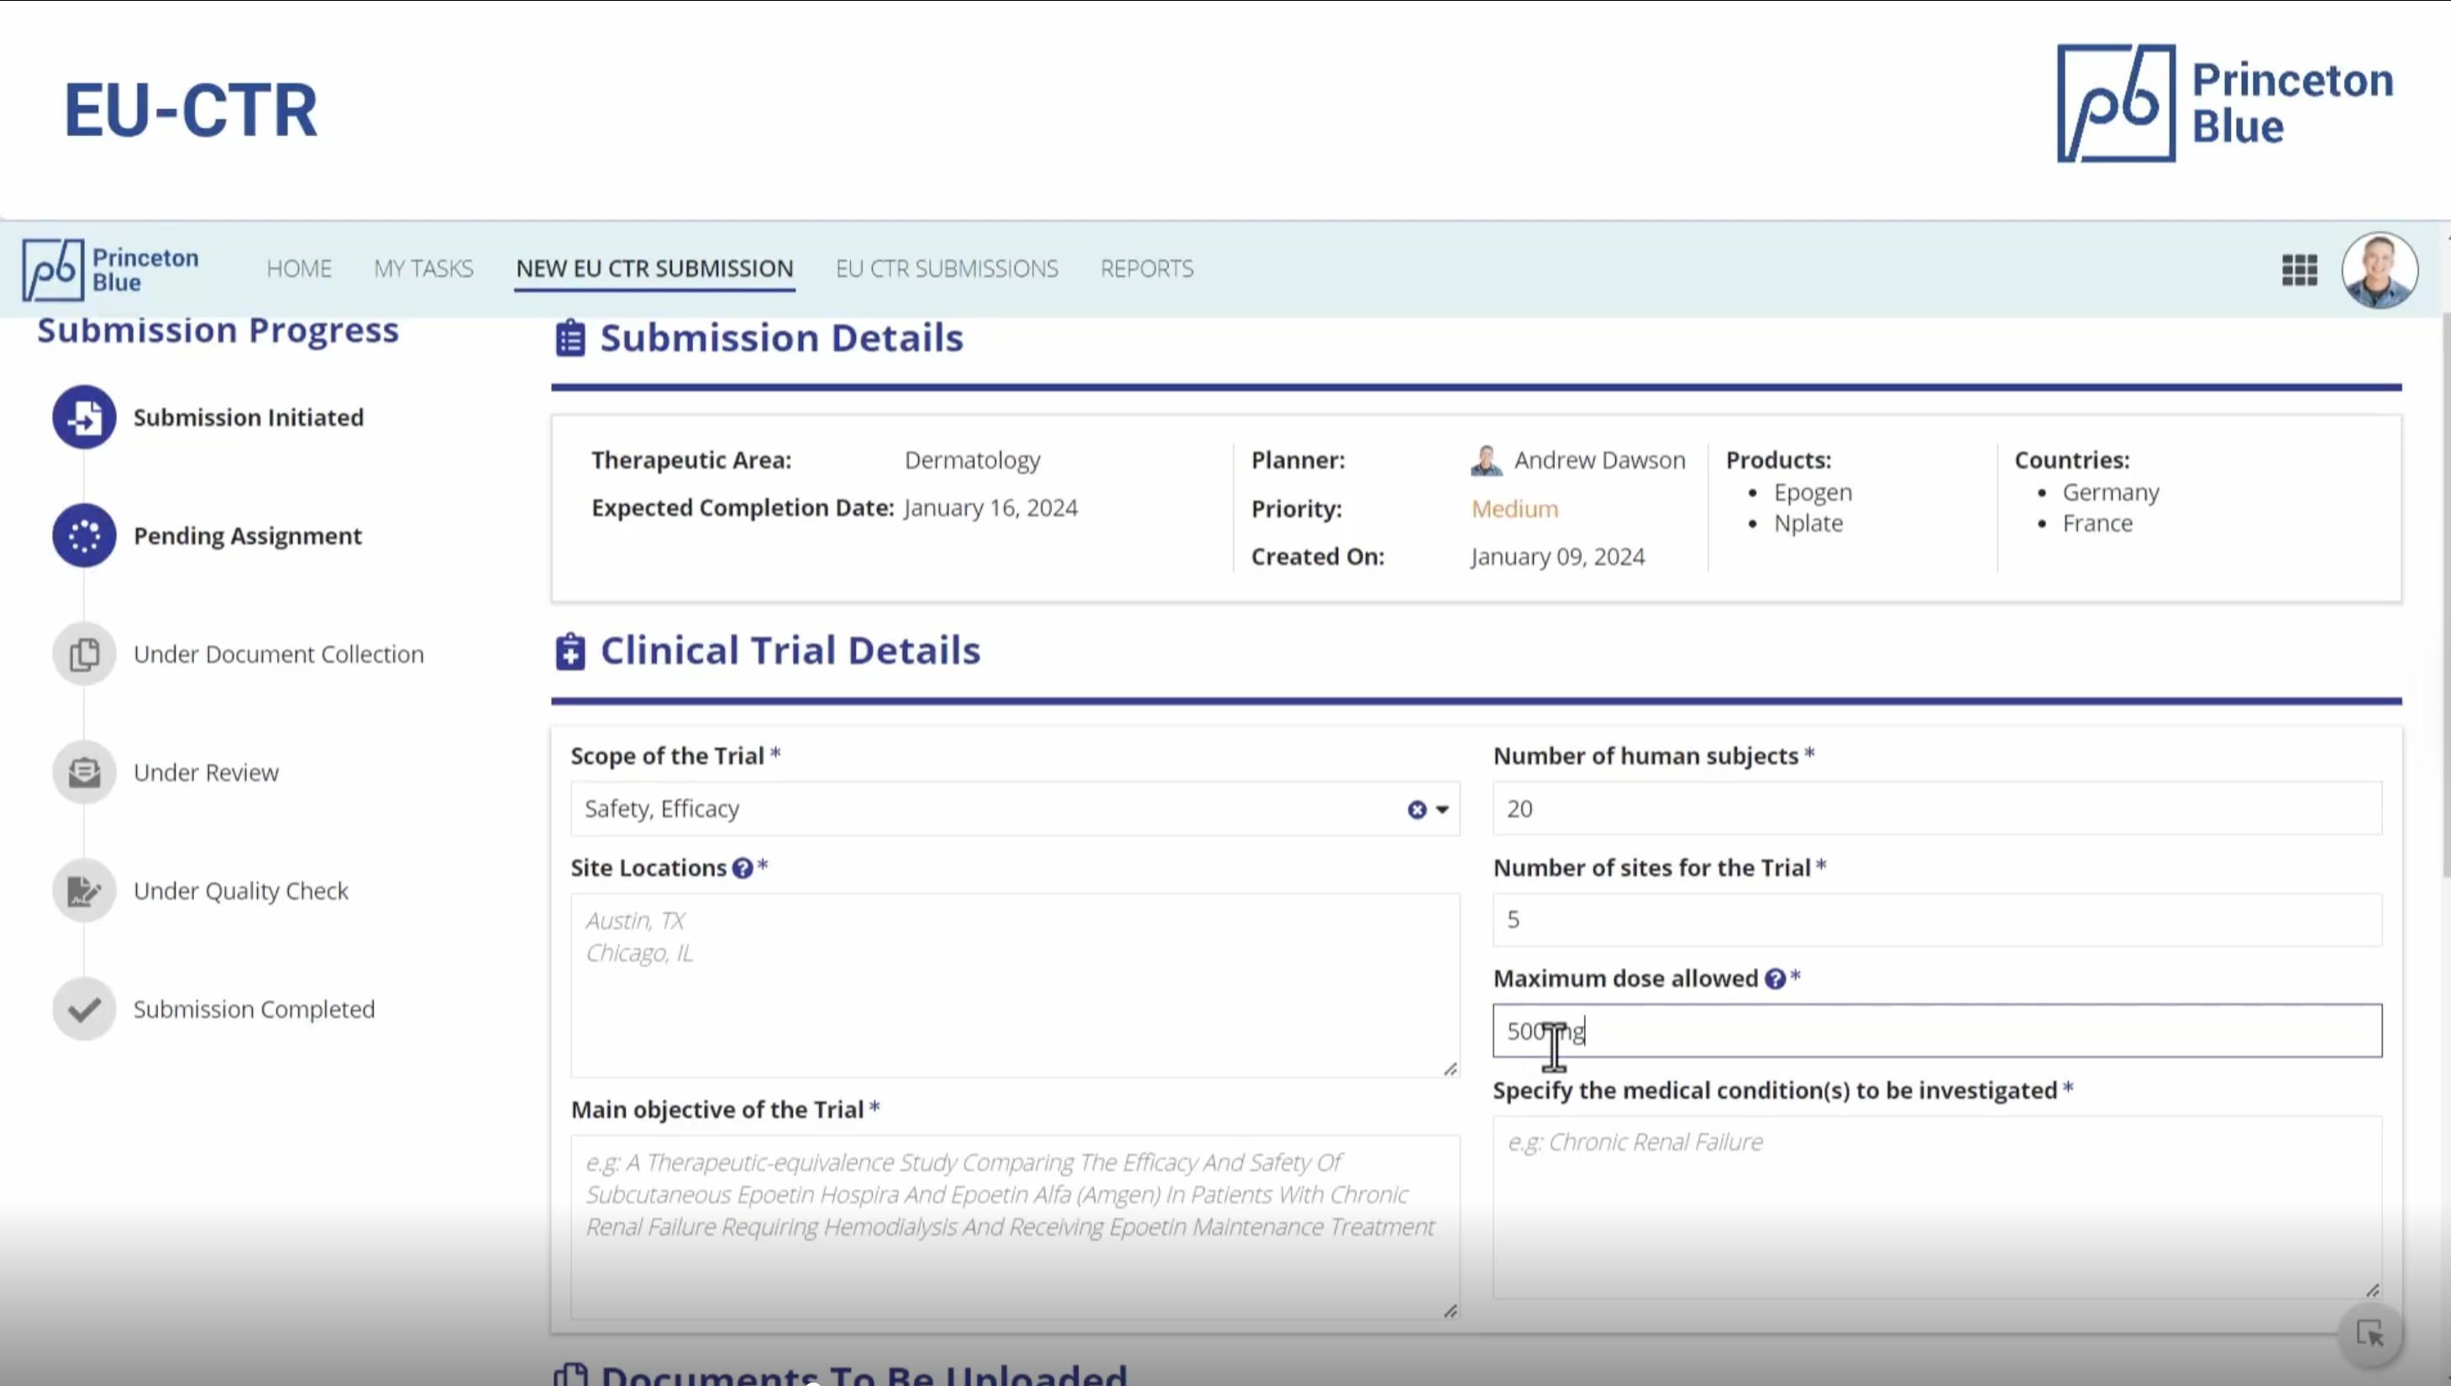
Task: Click the Princeton Blue navbar logo
Action: click(110, 270)
